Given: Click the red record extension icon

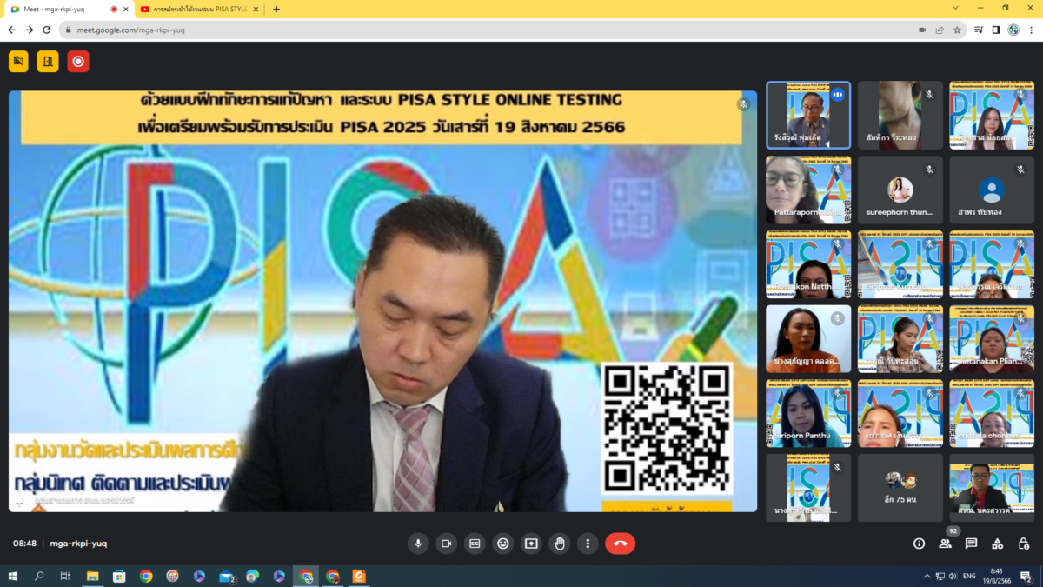Looking at the screenshot, I should click(78, 62).
